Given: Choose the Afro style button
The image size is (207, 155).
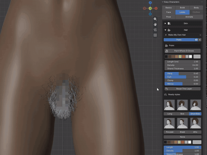Looking at the screenshot, I should click(195, 132).
